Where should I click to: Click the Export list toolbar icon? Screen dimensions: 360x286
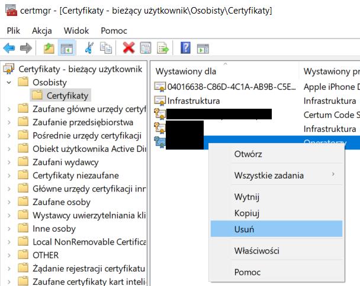163,48
